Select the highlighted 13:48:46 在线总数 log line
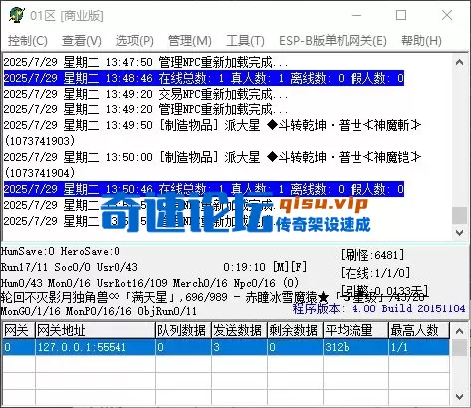This screenshot has width=471, height=408. [x=204, y=78]
